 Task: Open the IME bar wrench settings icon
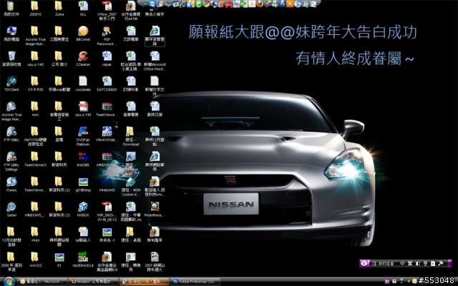[441, 264]
